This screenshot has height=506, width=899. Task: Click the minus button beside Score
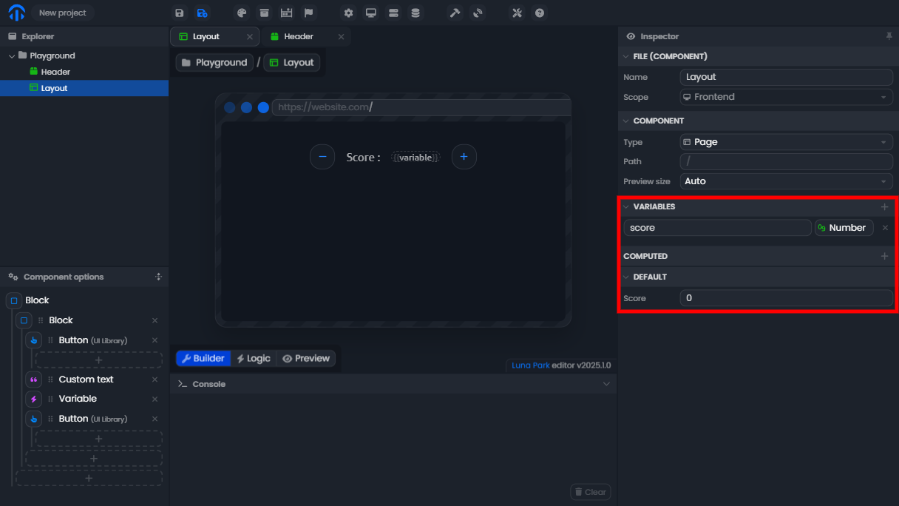pyautogui.click(x=322, y=157)
